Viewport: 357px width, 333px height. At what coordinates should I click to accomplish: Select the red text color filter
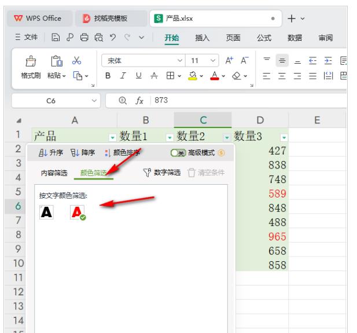pyautogui.click(x=77, y=212)
